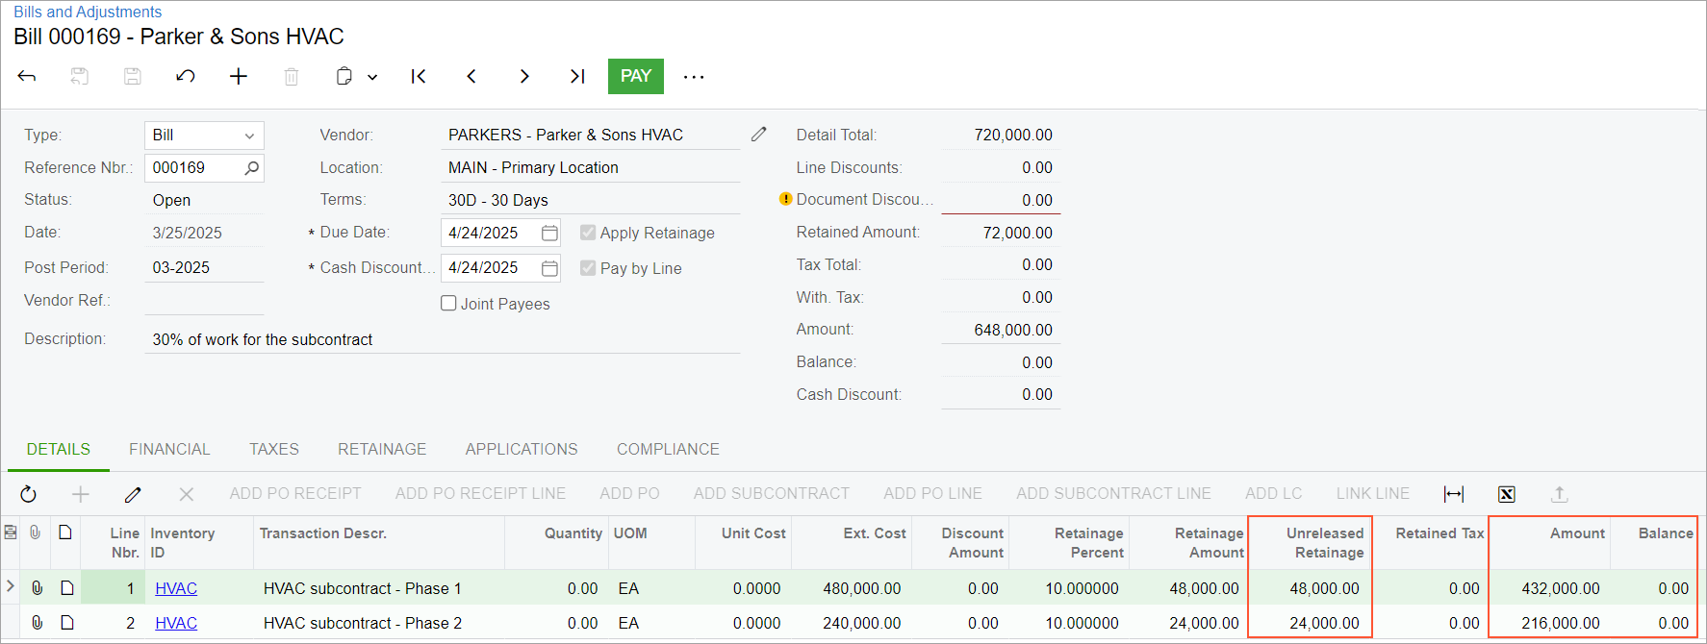Toggle the Joint Payees checkbox

tap(448, 304)
